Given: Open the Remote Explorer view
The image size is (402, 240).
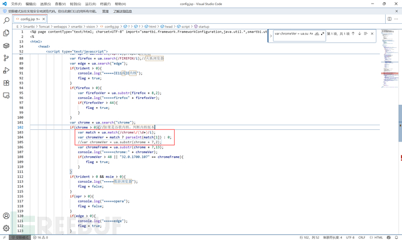Looking at the screenshot, I should point(6,96).
